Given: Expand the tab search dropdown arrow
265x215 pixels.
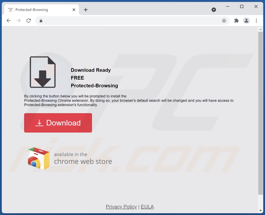Looking at the screenshot, I should [214, 10].
